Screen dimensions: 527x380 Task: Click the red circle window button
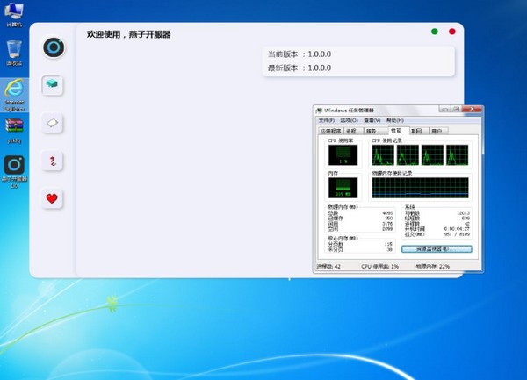point(452,32)
